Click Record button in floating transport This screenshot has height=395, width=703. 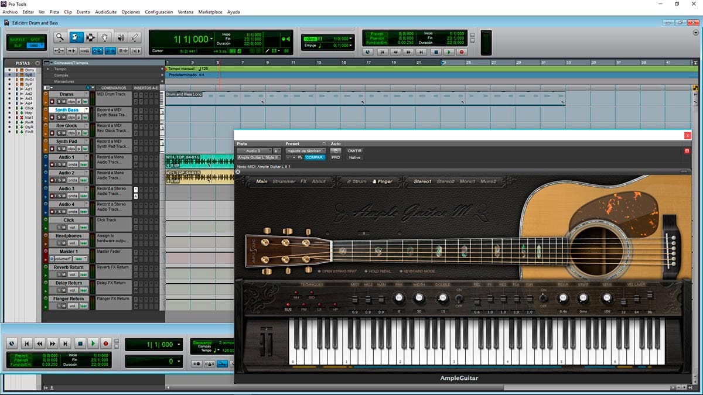click(106, 344)
